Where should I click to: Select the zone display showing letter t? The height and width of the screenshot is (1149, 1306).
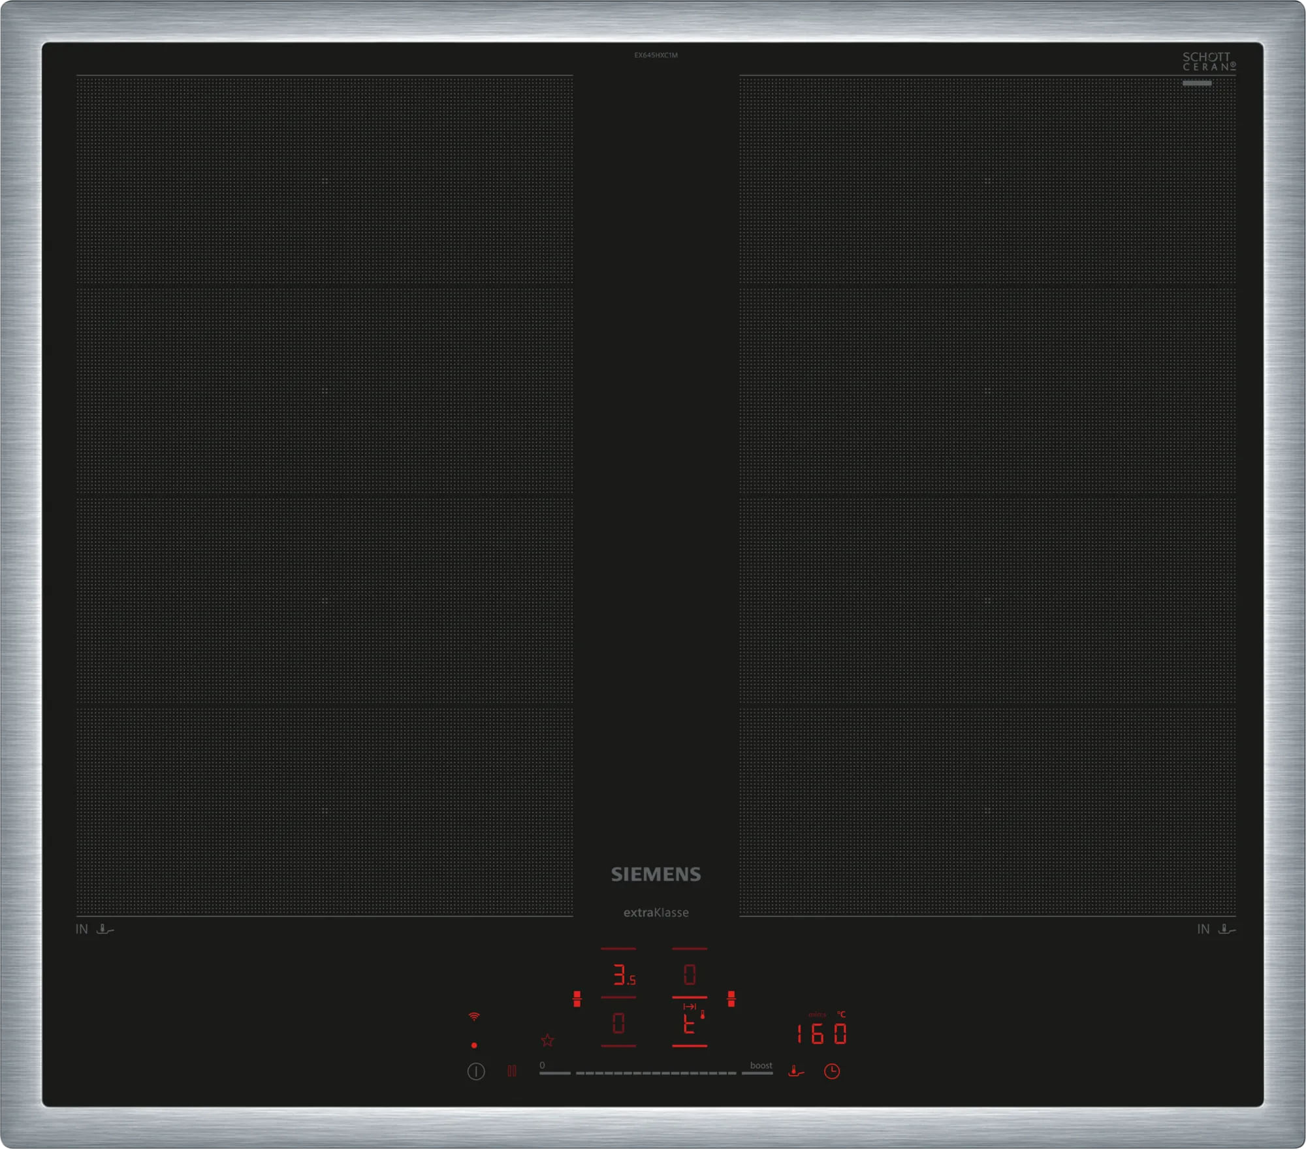tap(688, 1025)
